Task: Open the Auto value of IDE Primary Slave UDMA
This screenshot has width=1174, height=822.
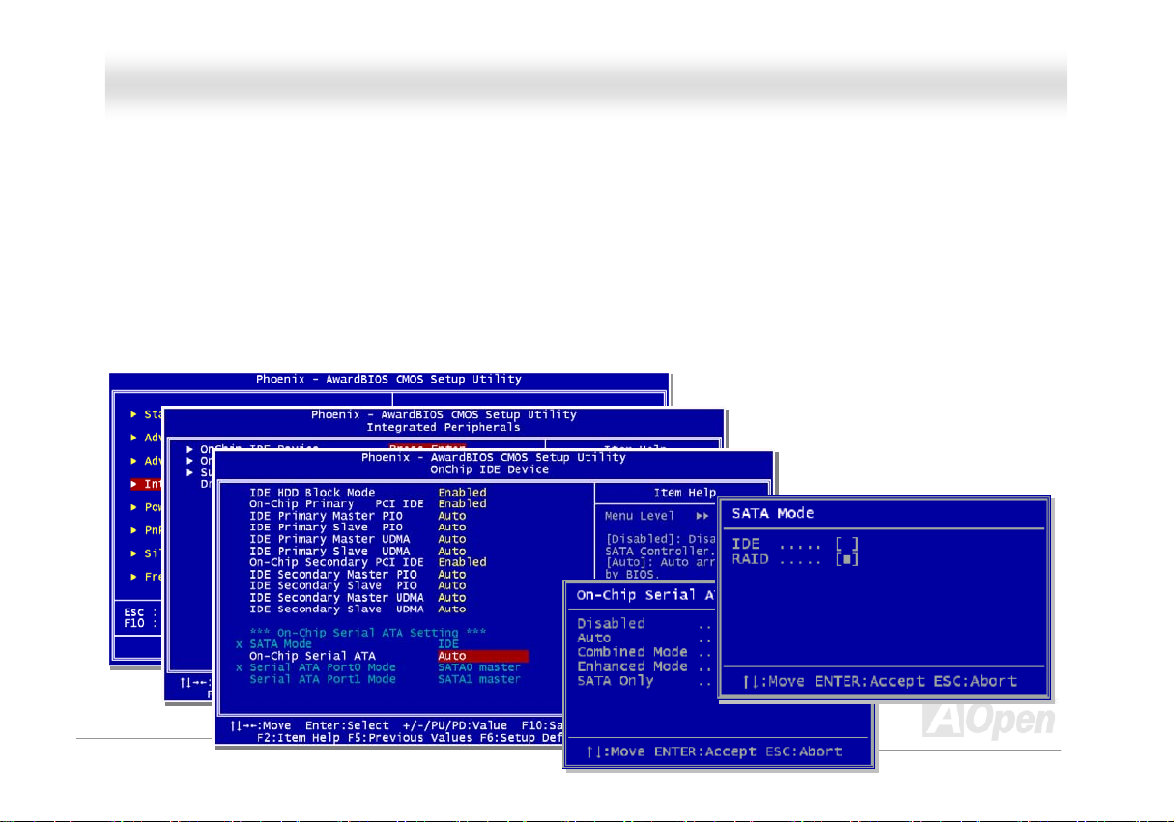Action: click(451, 551)
